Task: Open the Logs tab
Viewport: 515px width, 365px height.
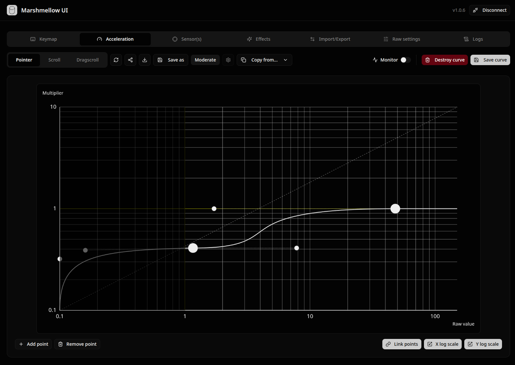Action: point(473,39)
